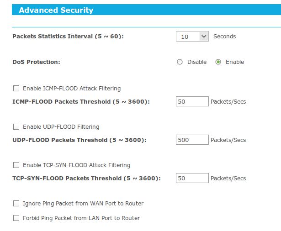Enable ICMP-FLOOD Attack Filtering checkbox

pyautogui.click(x=16, y=89)
